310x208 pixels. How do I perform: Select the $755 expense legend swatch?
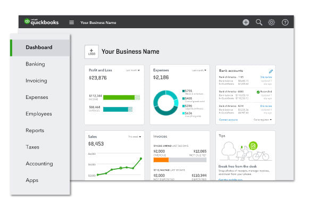183,91
